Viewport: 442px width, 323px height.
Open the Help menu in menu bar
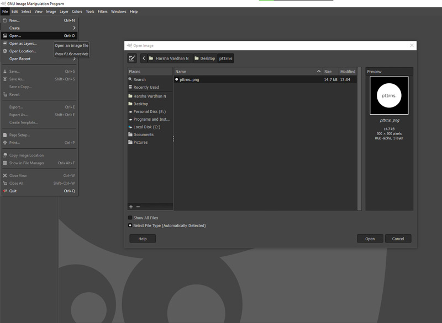134,12
